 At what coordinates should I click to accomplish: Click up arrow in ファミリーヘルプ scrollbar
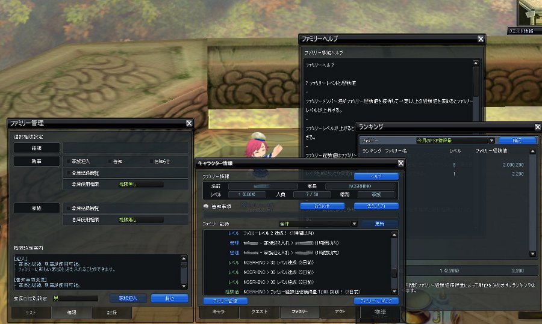(476, 63)
